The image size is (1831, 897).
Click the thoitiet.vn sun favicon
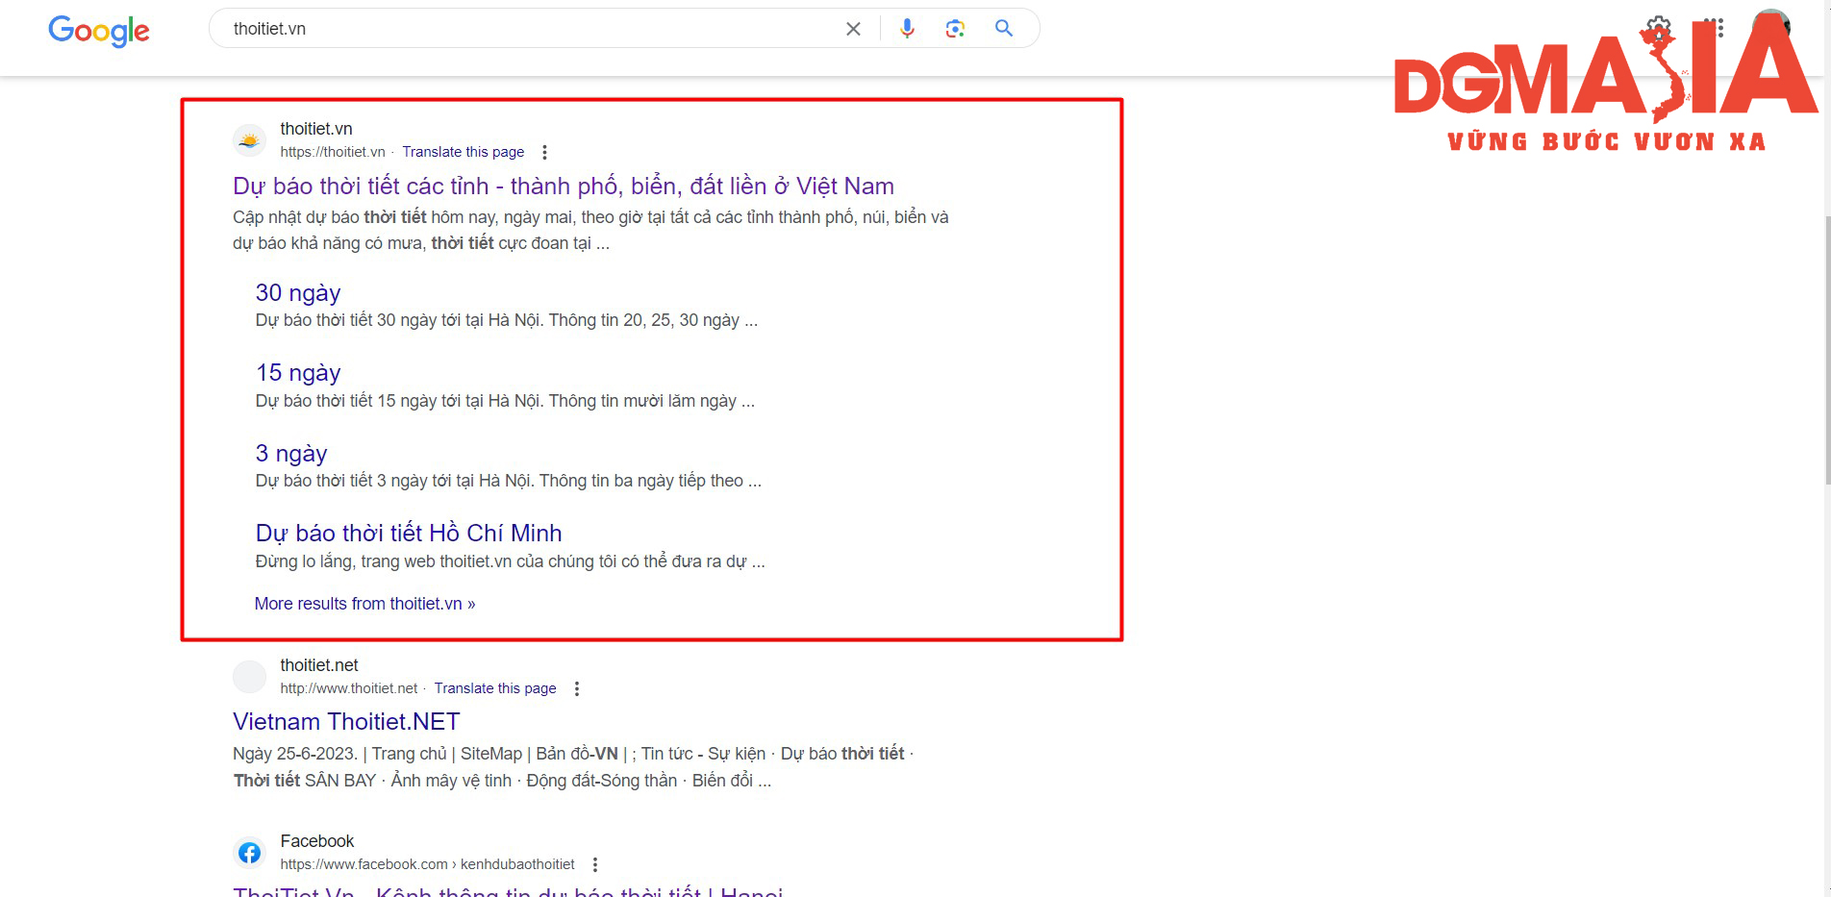(x=250, y=140)
